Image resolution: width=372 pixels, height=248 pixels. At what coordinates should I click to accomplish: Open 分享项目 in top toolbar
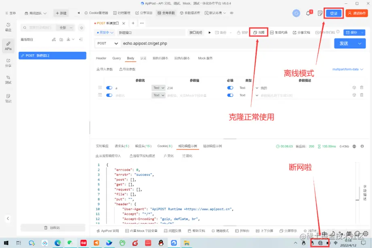pyautogui.click(x=144, y=13)
